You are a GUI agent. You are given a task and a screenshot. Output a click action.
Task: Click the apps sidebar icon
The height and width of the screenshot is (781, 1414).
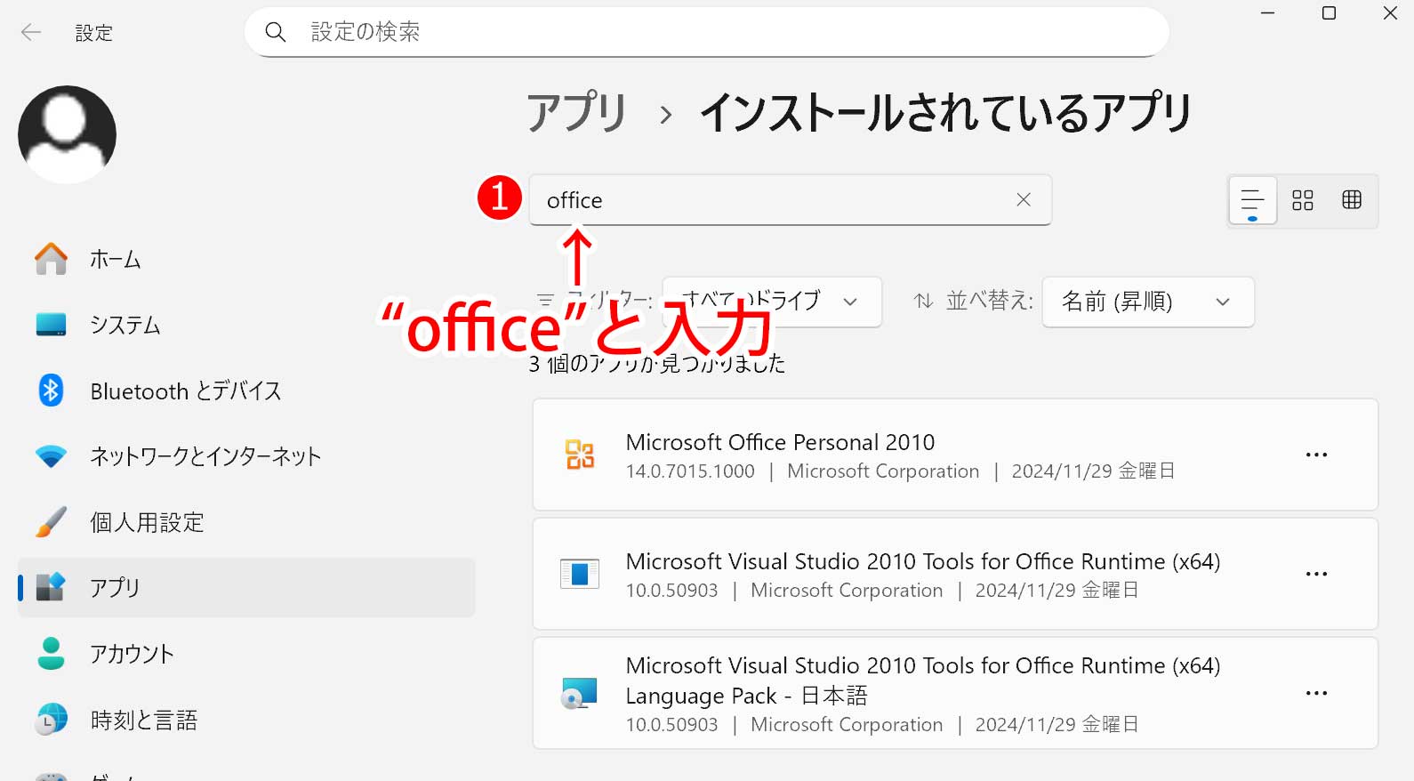pyautogui.click(x=51, y=587)
